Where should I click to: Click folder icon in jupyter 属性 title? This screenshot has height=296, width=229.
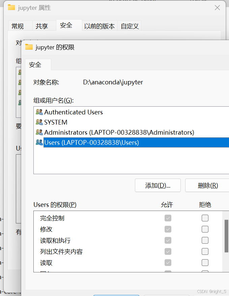(x=11, y=7)
